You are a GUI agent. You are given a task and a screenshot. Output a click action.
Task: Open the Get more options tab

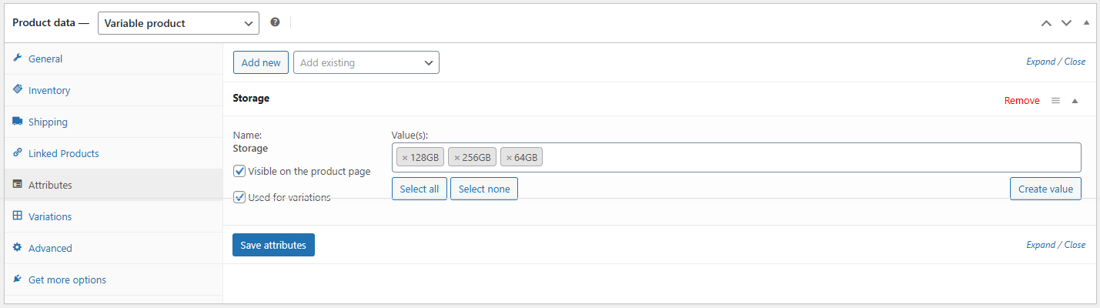67,280
